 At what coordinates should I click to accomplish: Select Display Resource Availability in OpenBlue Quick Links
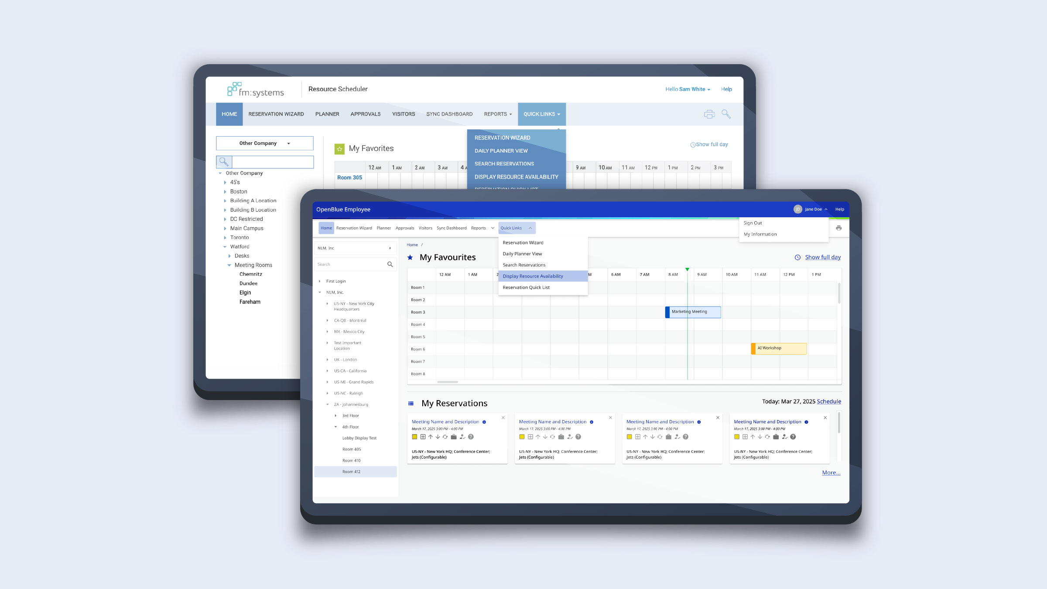(543, 276)
